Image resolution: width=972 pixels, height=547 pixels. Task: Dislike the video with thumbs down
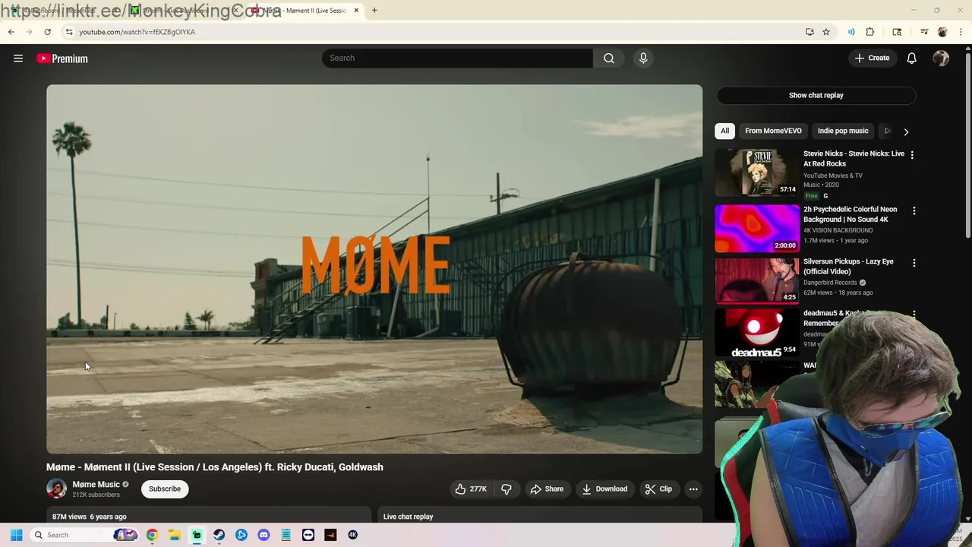point(507,489)
